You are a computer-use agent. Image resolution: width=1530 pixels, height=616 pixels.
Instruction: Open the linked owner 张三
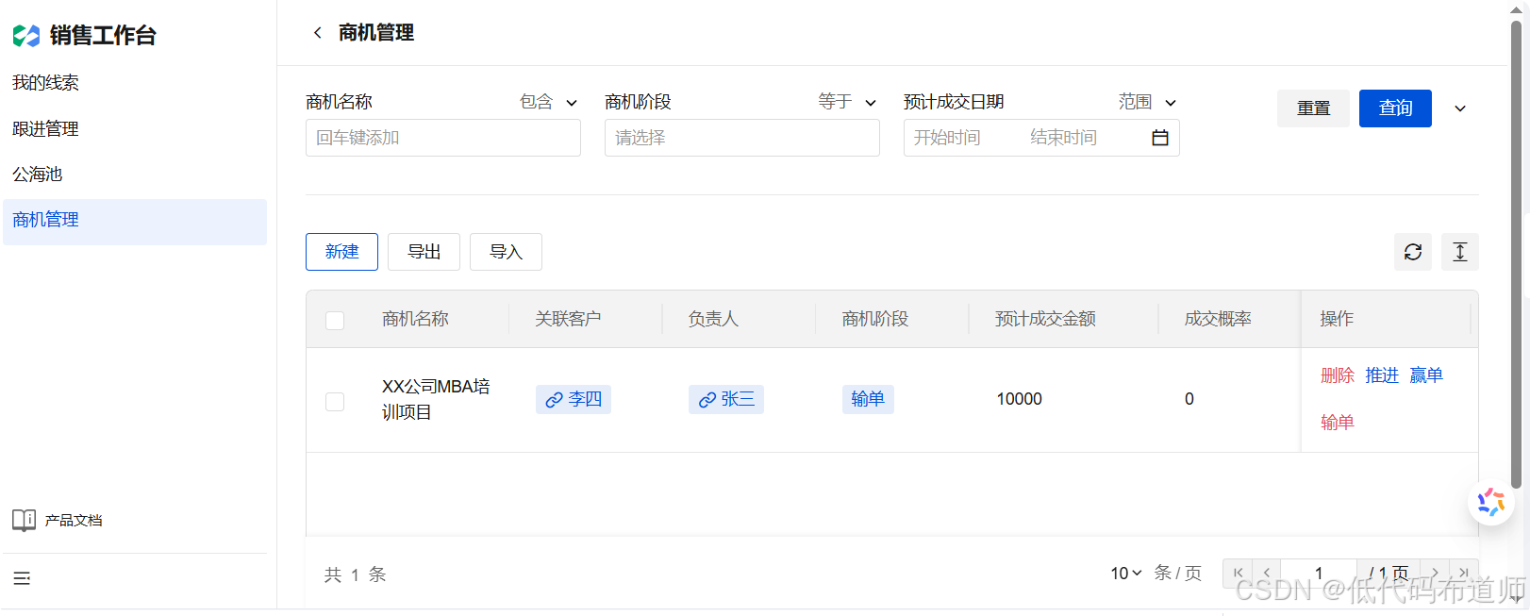pyautogui.click(x=726, y=399)
